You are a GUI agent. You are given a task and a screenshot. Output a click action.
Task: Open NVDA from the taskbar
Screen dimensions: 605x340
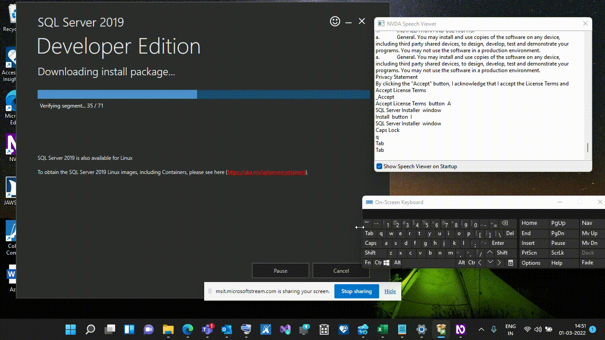460,329
